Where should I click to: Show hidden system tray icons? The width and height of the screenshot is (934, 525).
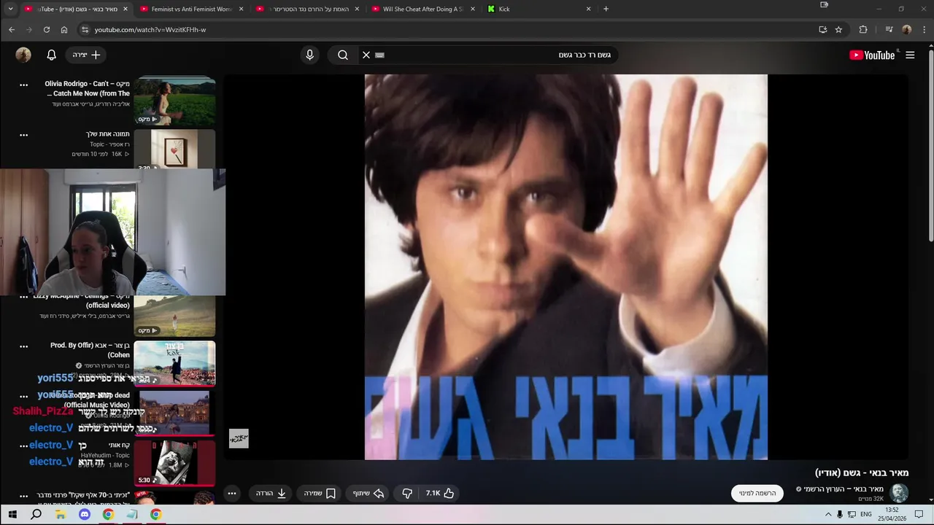pos(828,514)
